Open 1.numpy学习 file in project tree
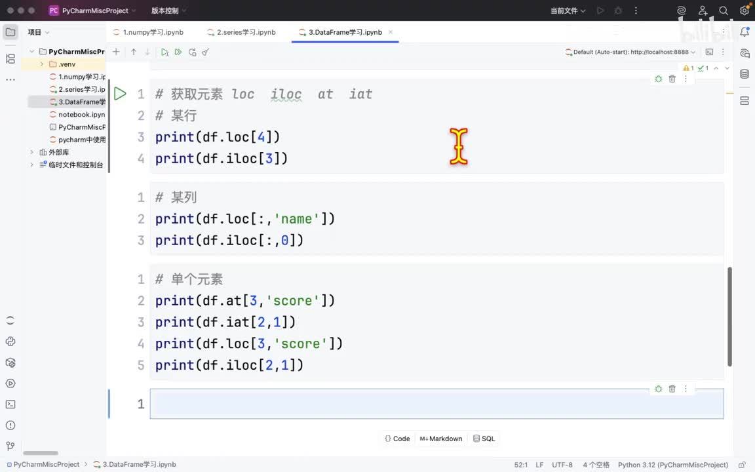The width and height of the screenshot is (755, 472). 77,77
